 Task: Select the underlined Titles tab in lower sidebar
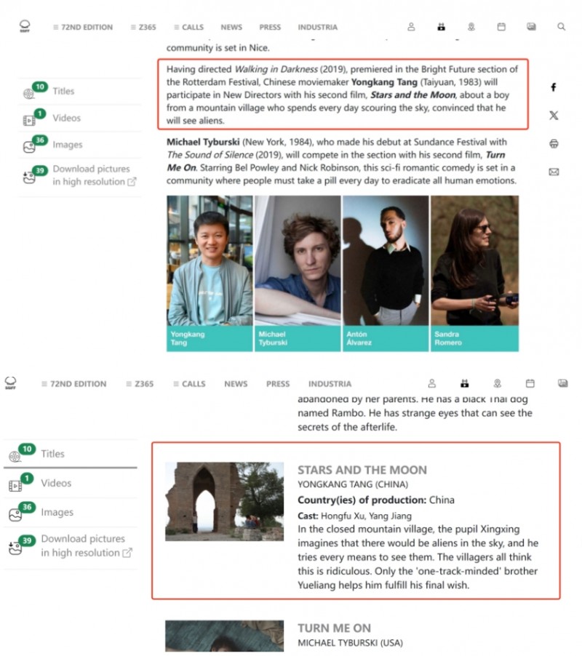tap(52, 454)
